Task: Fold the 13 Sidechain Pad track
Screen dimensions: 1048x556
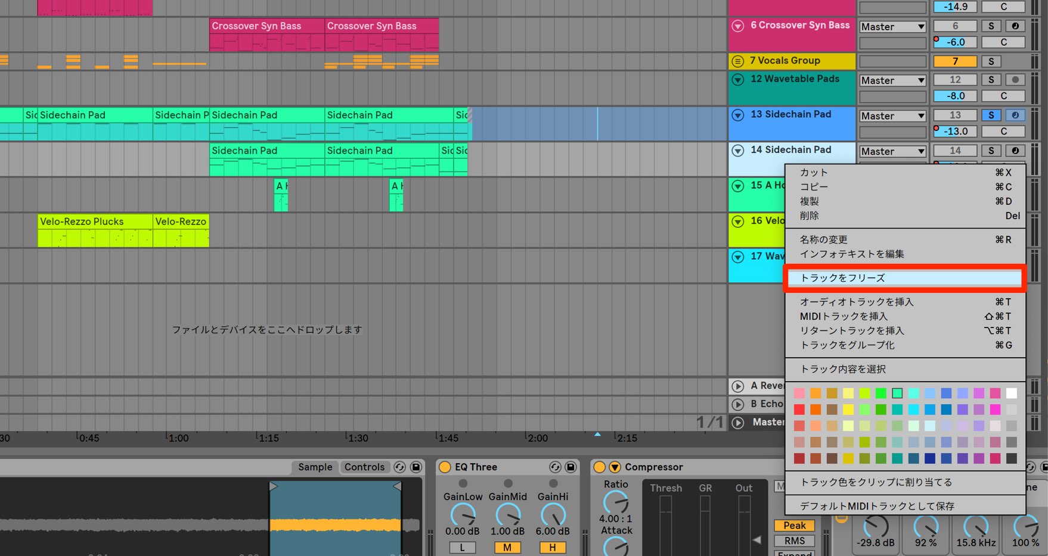Action: coord(738,115)
